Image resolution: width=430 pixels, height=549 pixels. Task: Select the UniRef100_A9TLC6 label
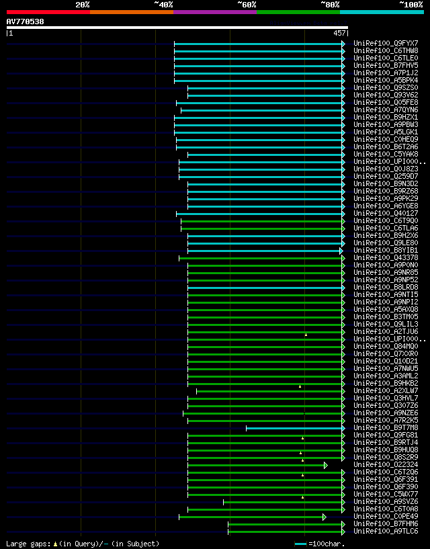coord(386,532)
